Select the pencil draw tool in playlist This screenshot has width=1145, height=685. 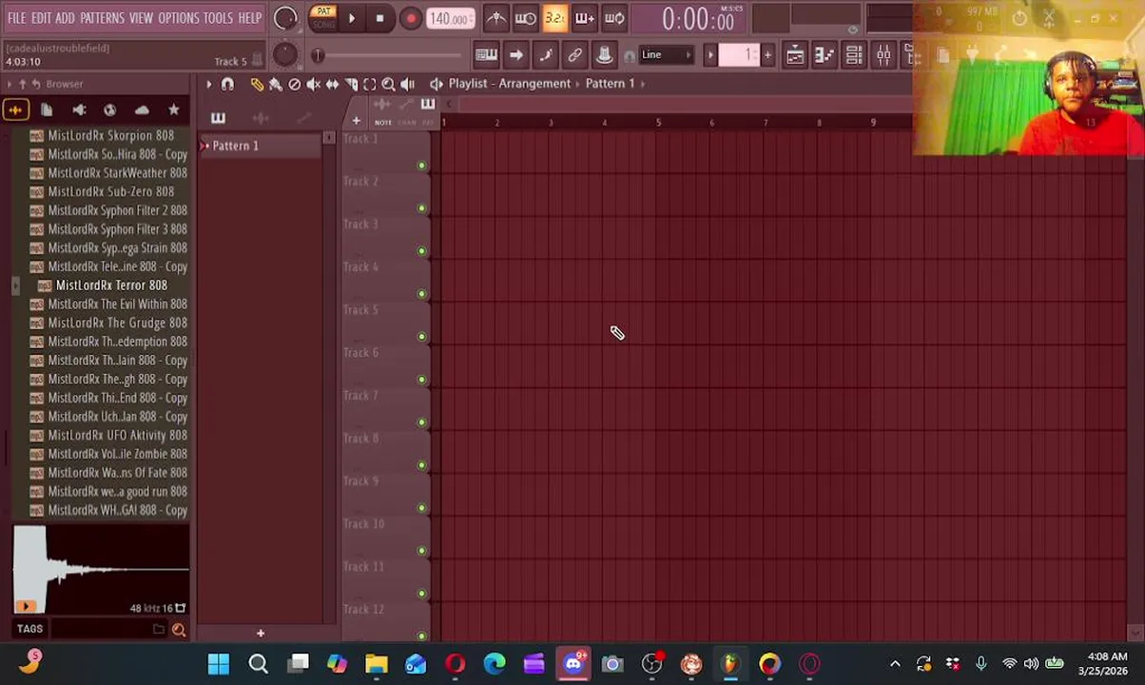(x=257, y=85)
